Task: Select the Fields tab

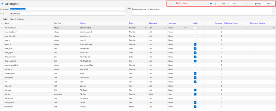Action: coord(5,19)
